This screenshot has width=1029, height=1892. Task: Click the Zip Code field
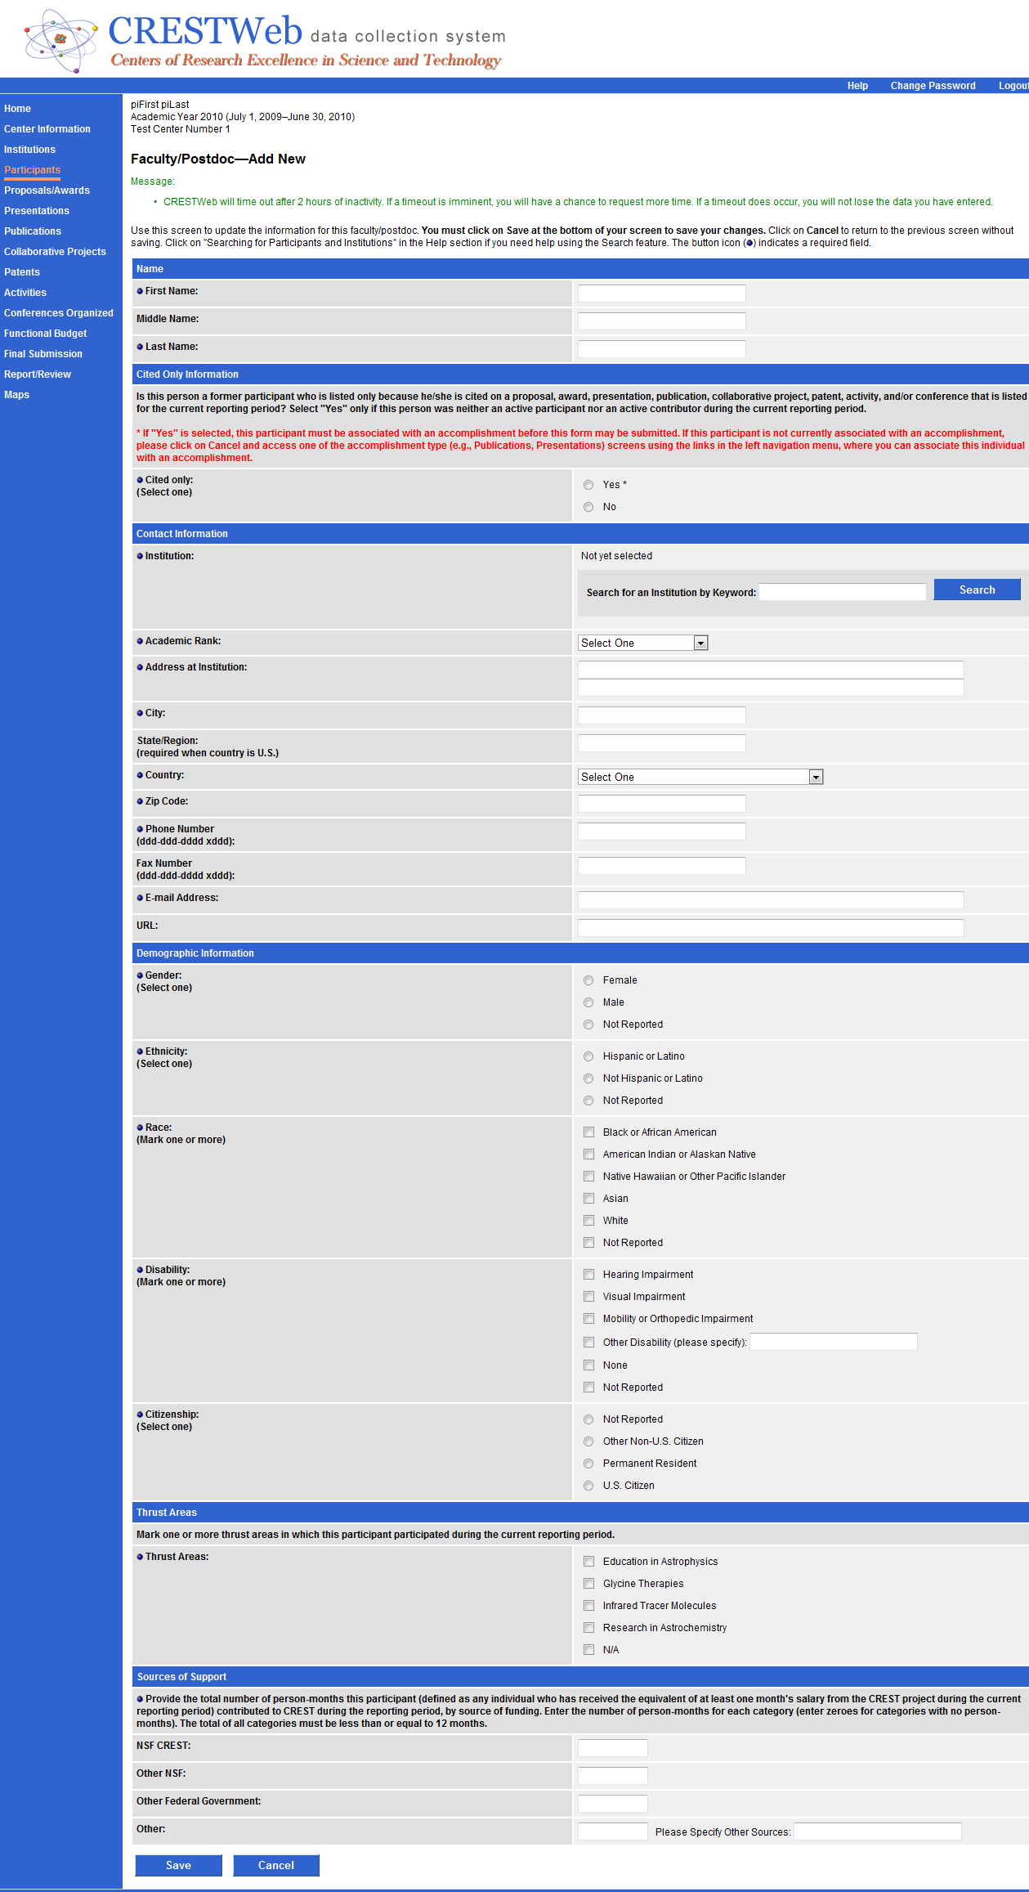661,804
